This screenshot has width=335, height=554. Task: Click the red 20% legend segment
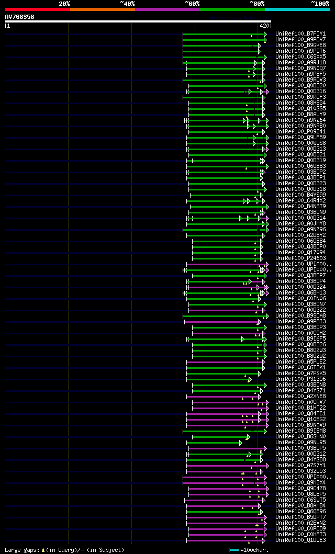(x=38, y=9)
